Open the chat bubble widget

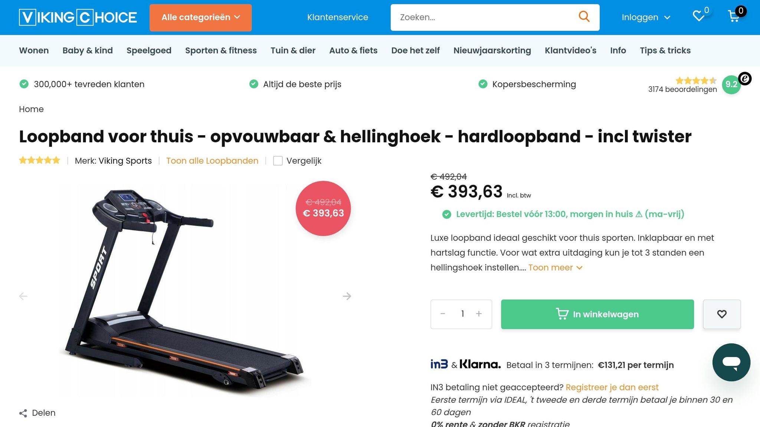(x=731, y=362)
